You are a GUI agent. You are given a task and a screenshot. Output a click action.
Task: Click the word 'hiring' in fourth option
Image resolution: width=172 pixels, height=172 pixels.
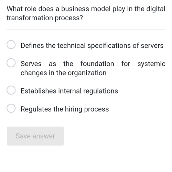tap(74, 109)
